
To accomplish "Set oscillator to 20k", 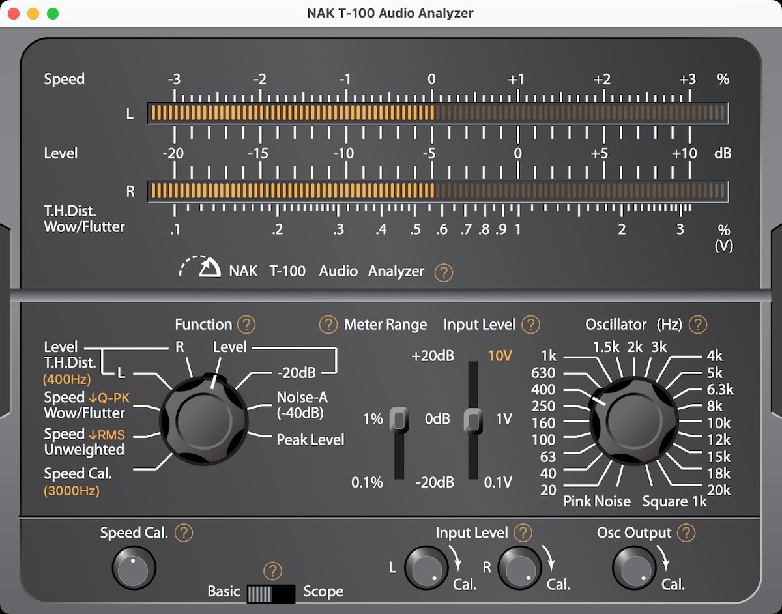I will pyautogui.click(x=719, y=490).
